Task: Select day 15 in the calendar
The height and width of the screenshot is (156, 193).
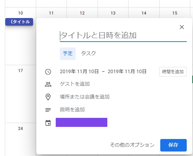Action: point(175,13)
